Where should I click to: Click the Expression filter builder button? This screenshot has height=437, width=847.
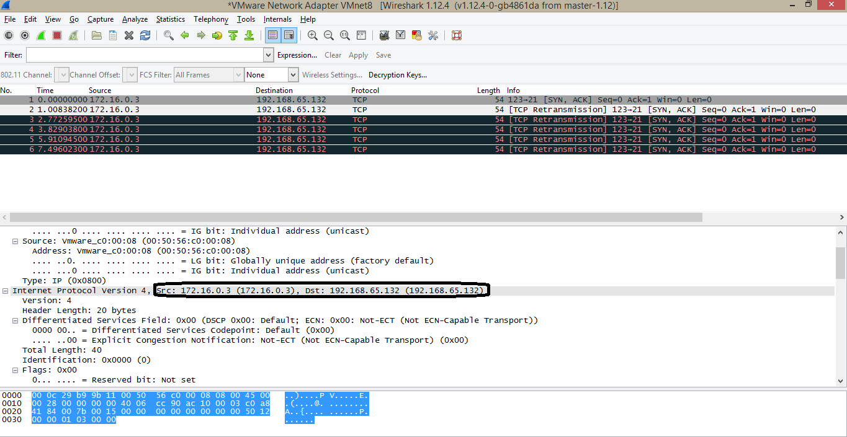pyautogui.click(x=297, y=55)
